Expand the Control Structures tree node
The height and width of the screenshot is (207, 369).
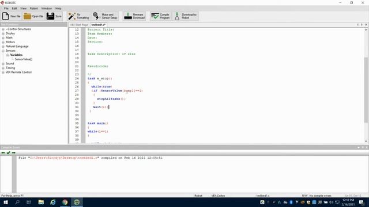click(x=3, y=29)
